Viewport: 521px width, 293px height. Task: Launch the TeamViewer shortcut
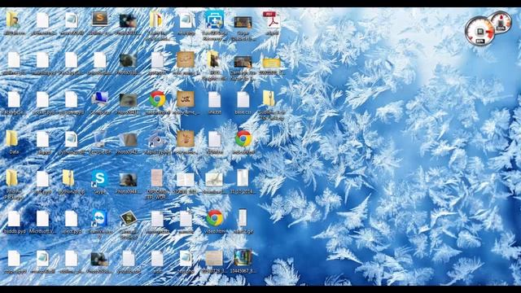pos(99,218)
